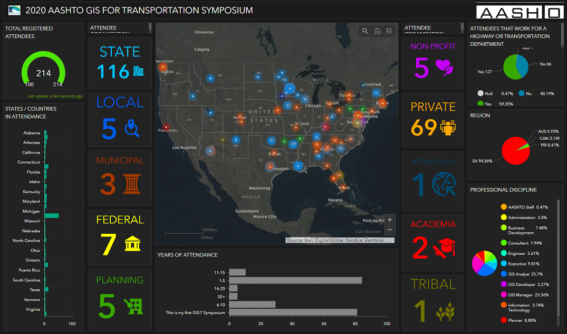Toggle the GIS Analyst legend entry
Screen dimensions: 567x334
[x=521, y=274]
